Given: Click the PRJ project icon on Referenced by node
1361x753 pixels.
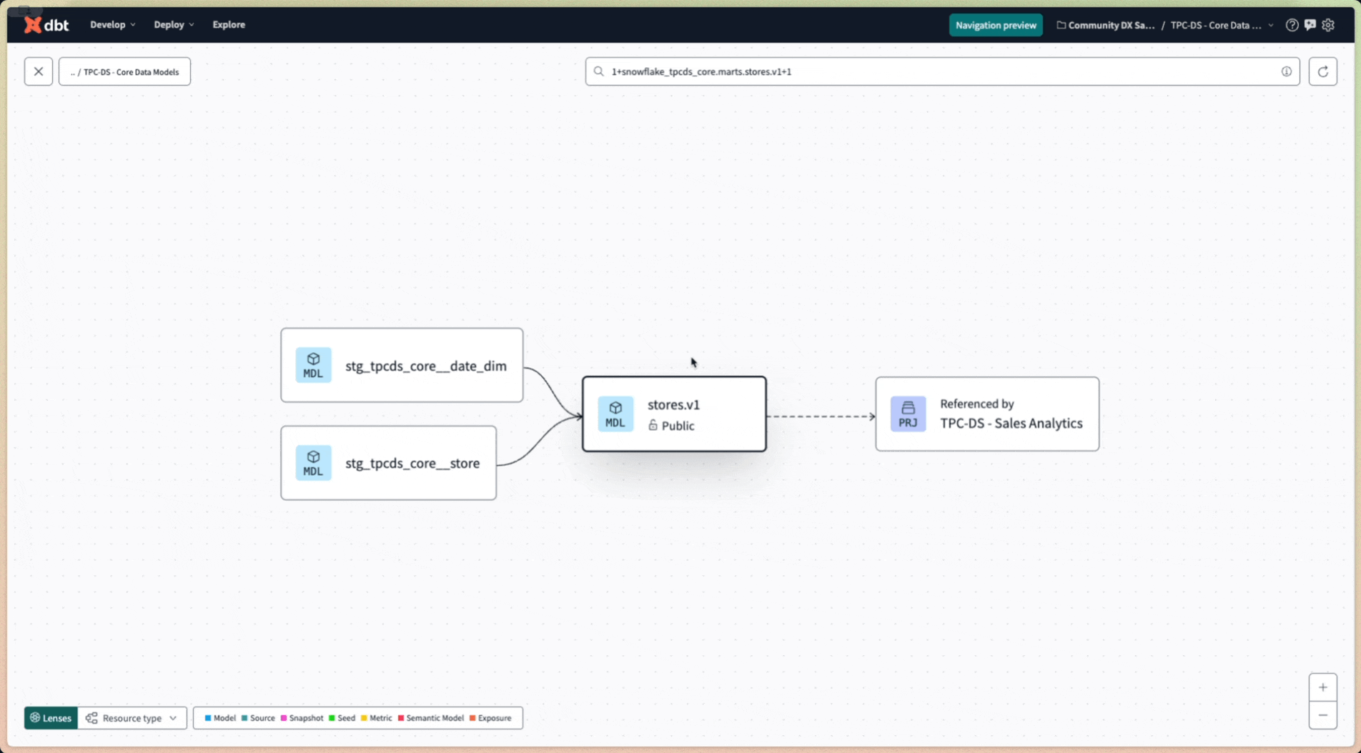Looking at the screenshot, I should (907, 414).
